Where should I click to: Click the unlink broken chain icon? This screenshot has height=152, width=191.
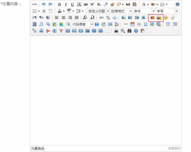click(x=108, y=18)
